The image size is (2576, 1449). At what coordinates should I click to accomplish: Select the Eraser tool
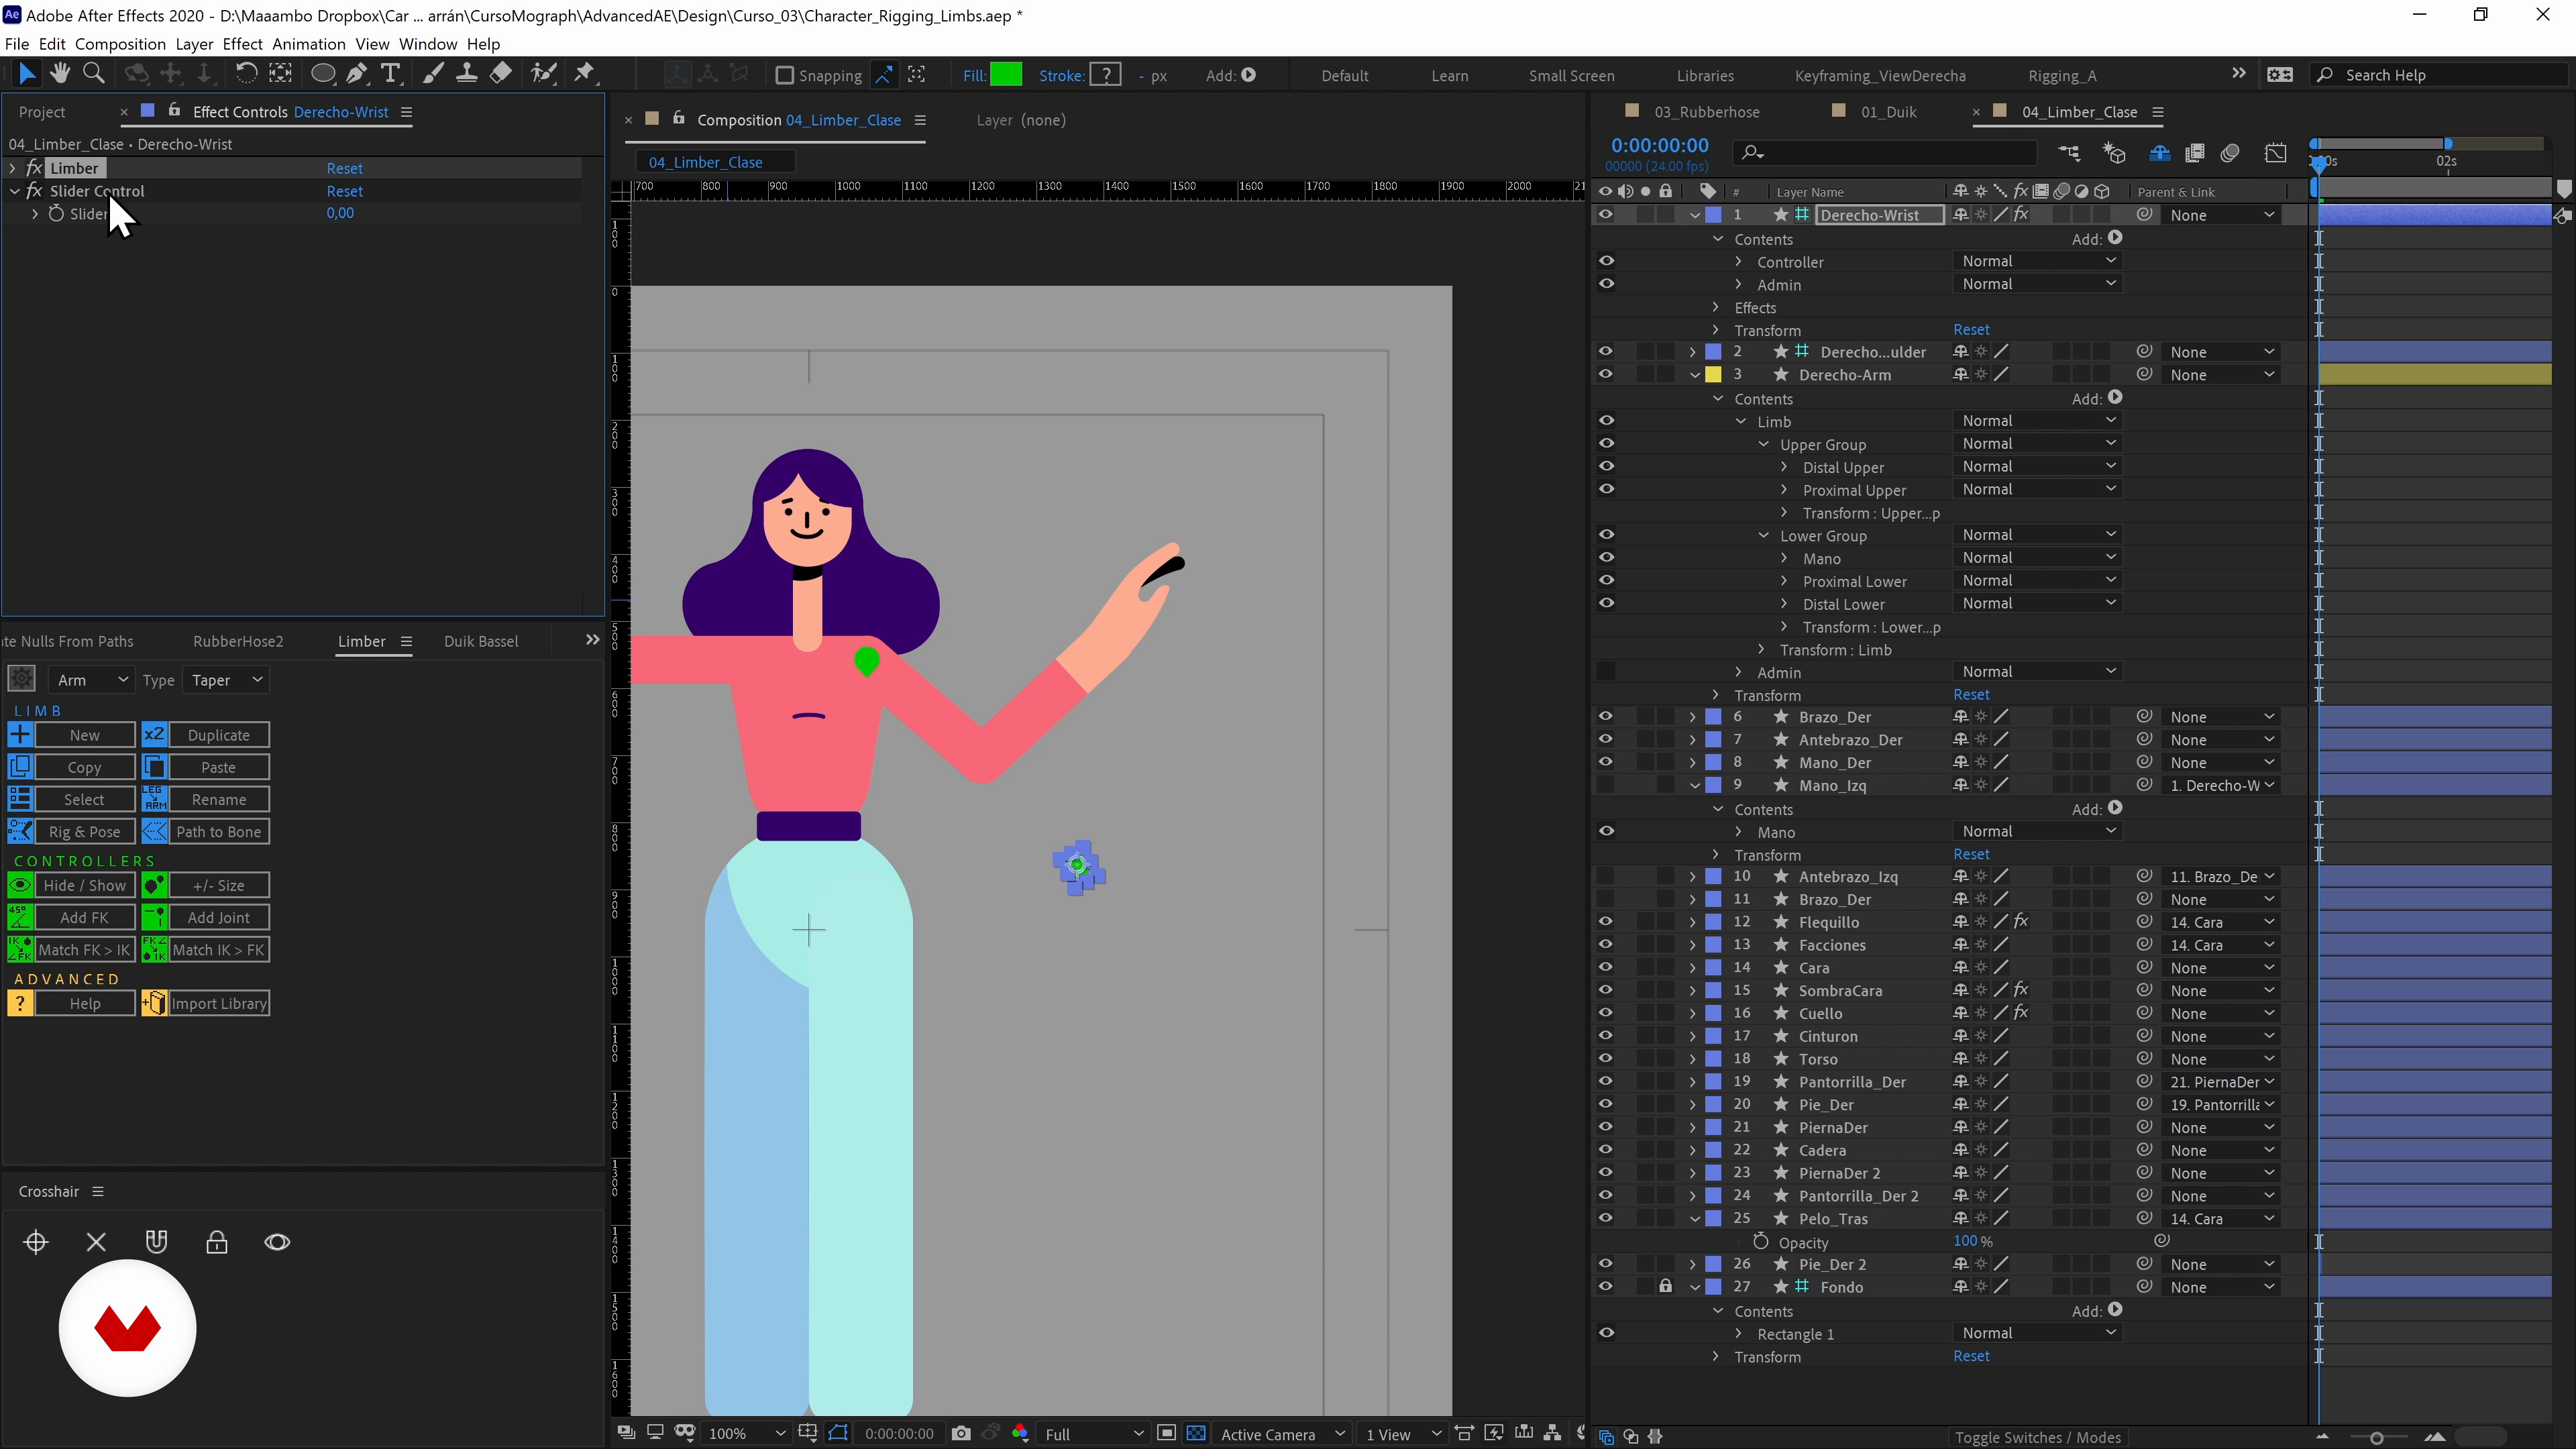[500, 73]
